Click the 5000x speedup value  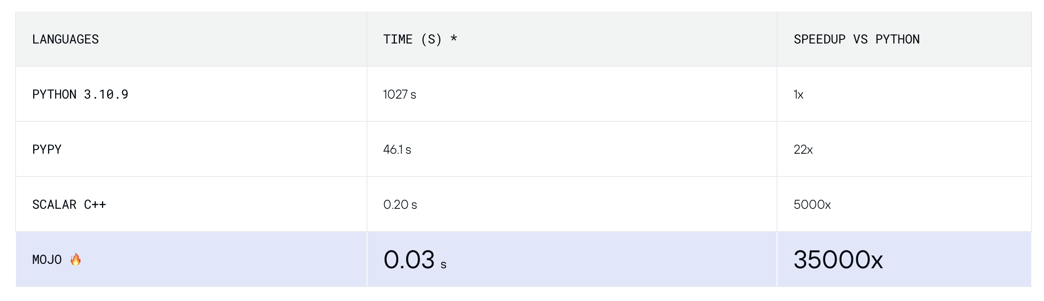click(812, 204)
